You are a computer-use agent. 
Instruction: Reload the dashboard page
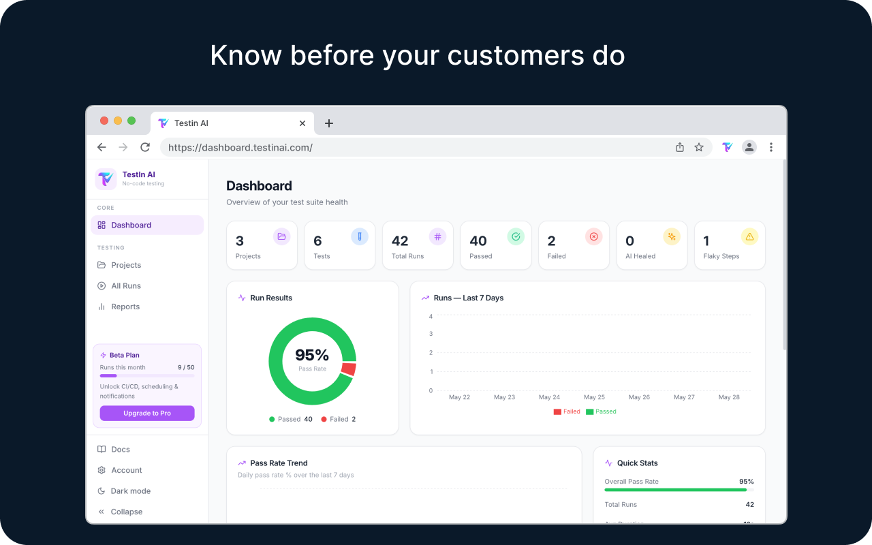click(x=145, y=147)
